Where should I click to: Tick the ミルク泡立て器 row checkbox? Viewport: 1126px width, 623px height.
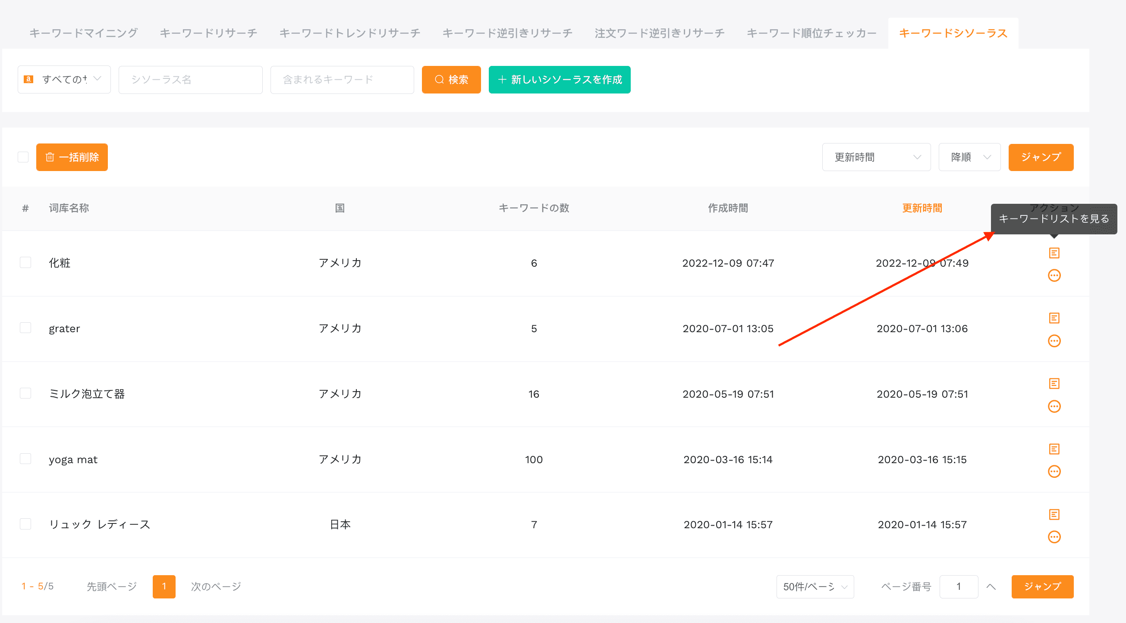(x=25, y=393)
